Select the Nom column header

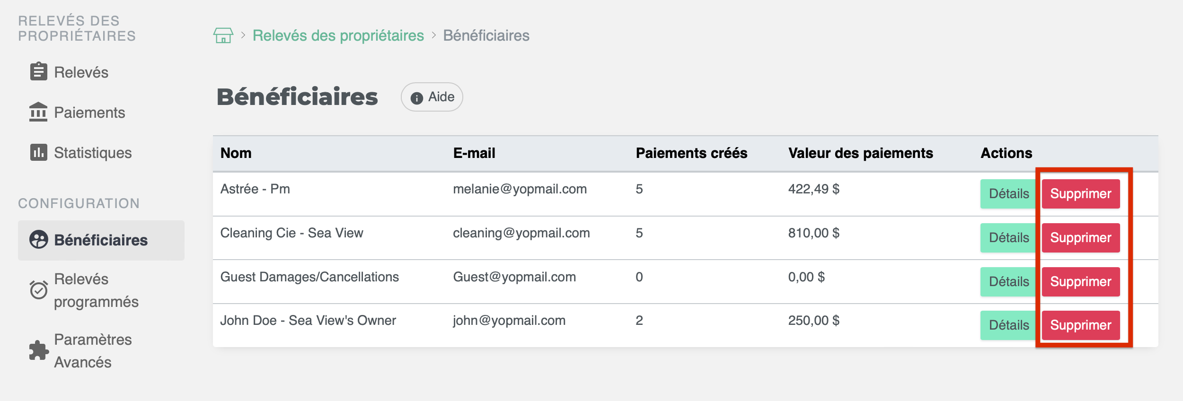[x=236, y=153]
